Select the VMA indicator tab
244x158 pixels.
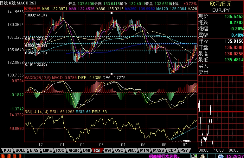point(132,150)
